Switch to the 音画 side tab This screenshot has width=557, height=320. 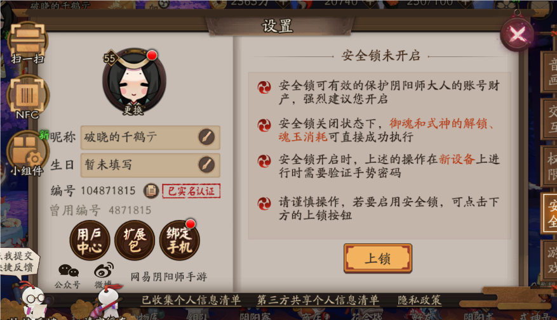[549, 72]
